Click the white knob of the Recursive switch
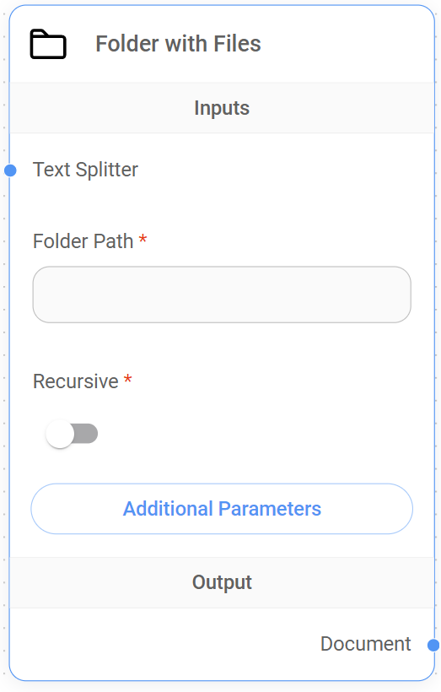The height and width of the screenshot is (692, 441). click(x=60, y=434)
